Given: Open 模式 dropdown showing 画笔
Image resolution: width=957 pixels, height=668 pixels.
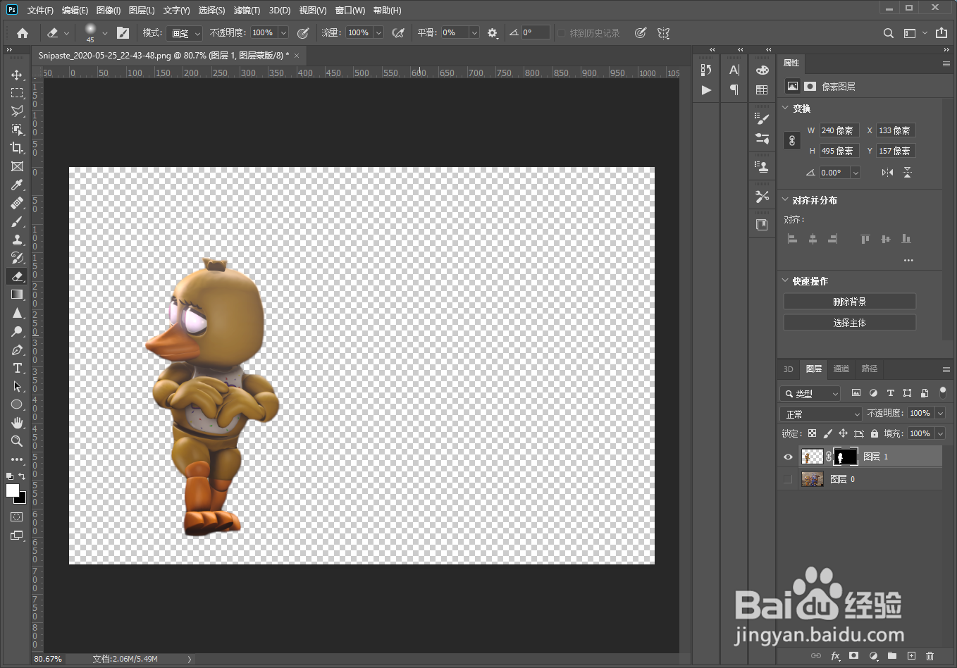Looking at the screenshot, I should click(x=184, y=33).
